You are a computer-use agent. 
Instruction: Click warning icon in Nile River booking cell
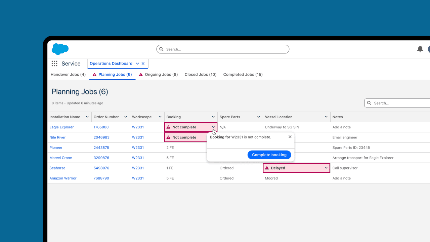pyautogui.click(x=169, y=137)
